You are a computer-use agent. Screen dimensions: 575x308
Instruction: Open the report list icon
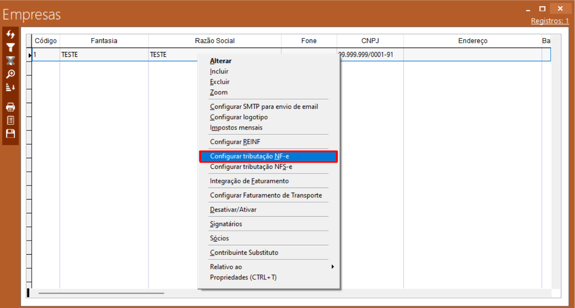11,120
